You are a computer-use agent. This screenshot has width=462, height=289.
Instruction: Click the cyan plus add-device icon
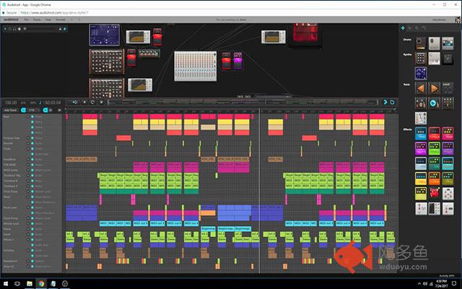tap(403, 28)
